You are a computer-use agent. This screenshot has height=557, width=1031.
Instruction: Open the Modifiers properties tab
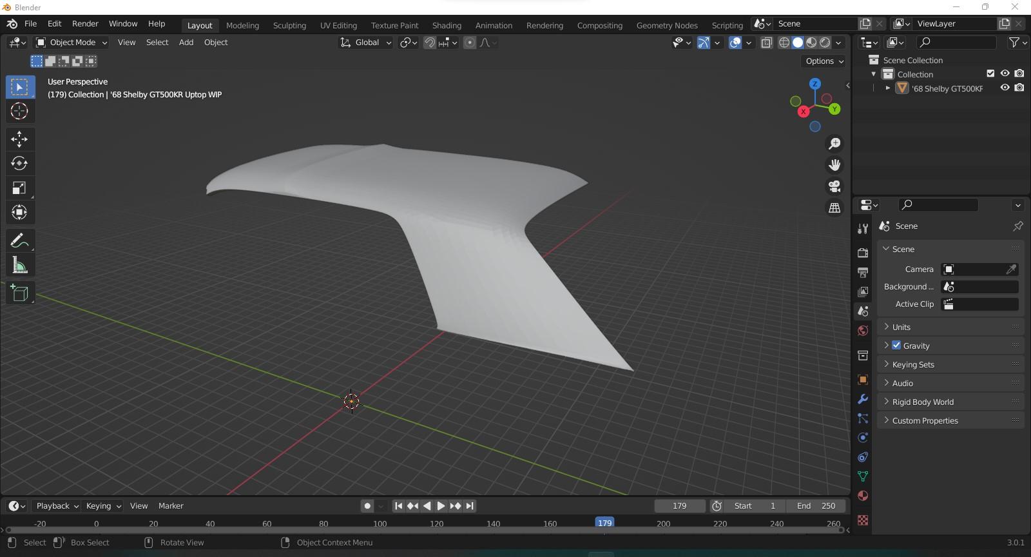(863, 399)
